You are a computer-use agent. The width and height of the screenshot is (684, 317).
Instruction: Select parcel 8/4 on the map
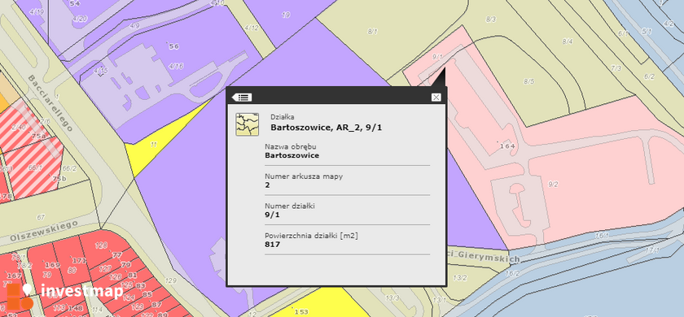567,41
